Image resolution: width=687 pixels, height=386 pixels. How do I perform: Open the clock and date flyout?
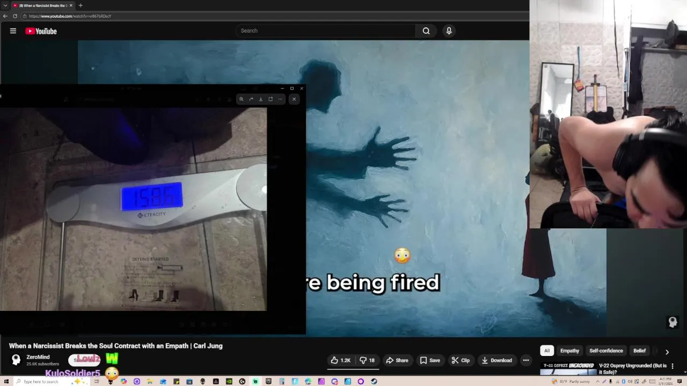tap(666, 381)
